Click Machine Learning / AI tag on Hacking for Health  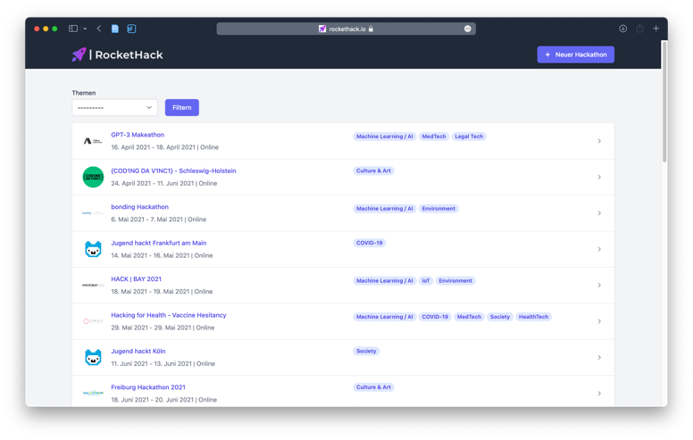[385, 317]
